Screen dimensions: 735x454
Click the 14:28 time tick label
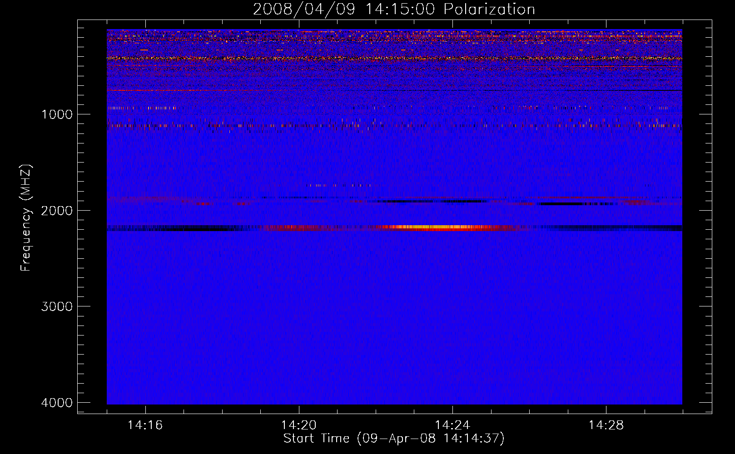click(x=606, y=425)
